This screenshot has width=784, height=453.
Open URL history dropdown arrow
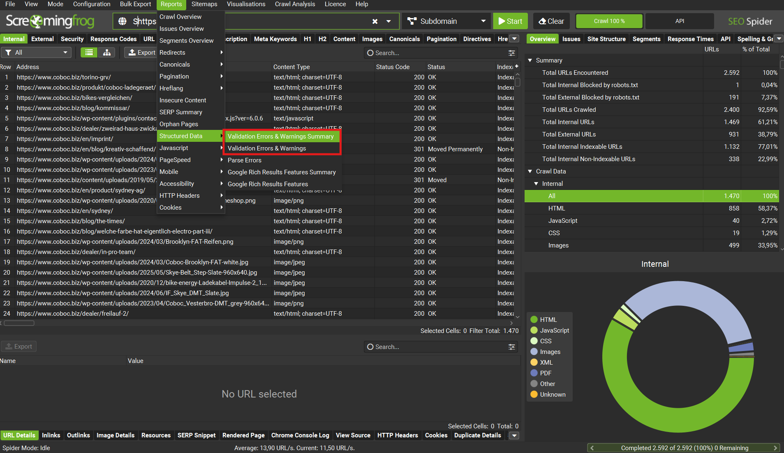coord(389,21)
